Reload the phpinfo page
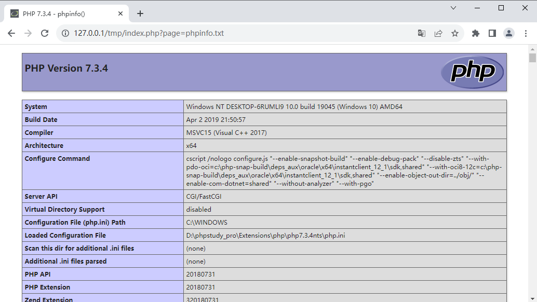This screenshot has width=537, height=302. click(x=45, y=33)
